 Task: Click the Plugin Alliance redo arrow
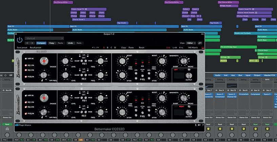click(98, 48)
